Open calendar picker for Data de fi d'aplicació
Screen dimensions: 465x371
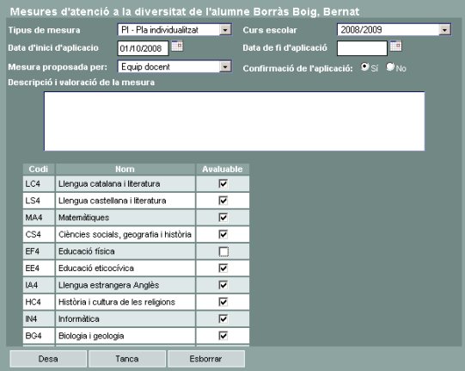point(395,46)
